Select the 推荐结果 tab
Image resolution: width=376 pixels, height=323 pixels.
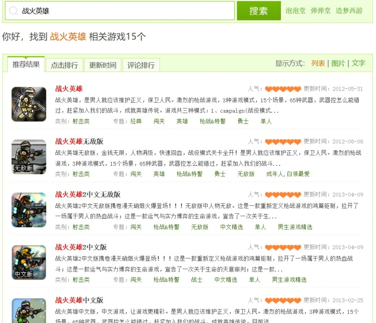click(26, 65)
